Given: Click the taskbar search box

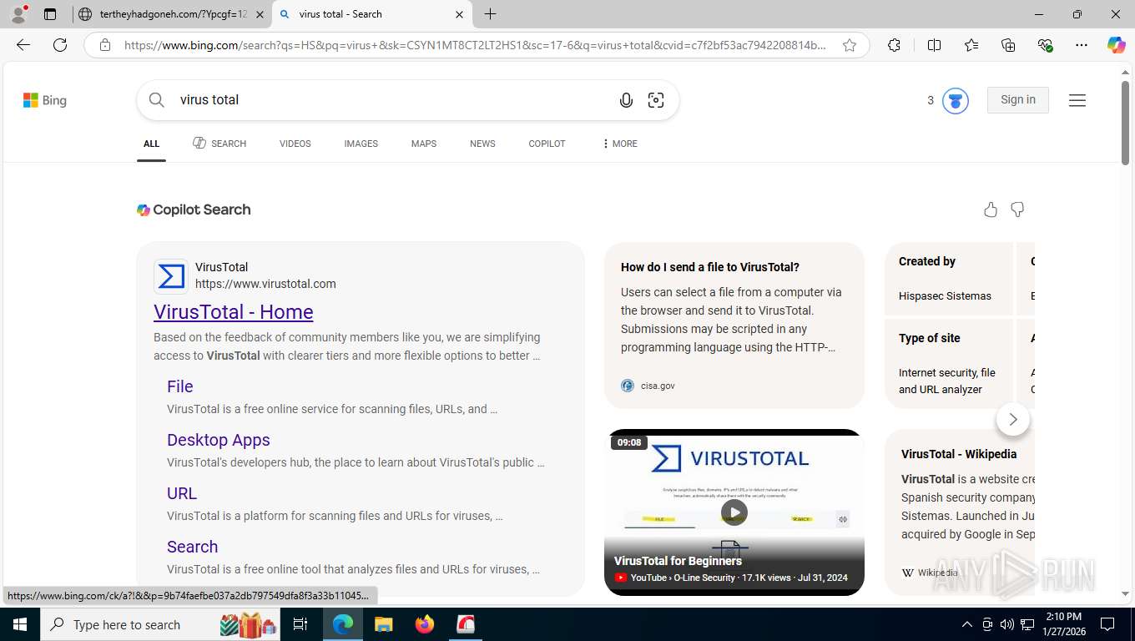Looking at the screenshot, I should tap(159, 624).
